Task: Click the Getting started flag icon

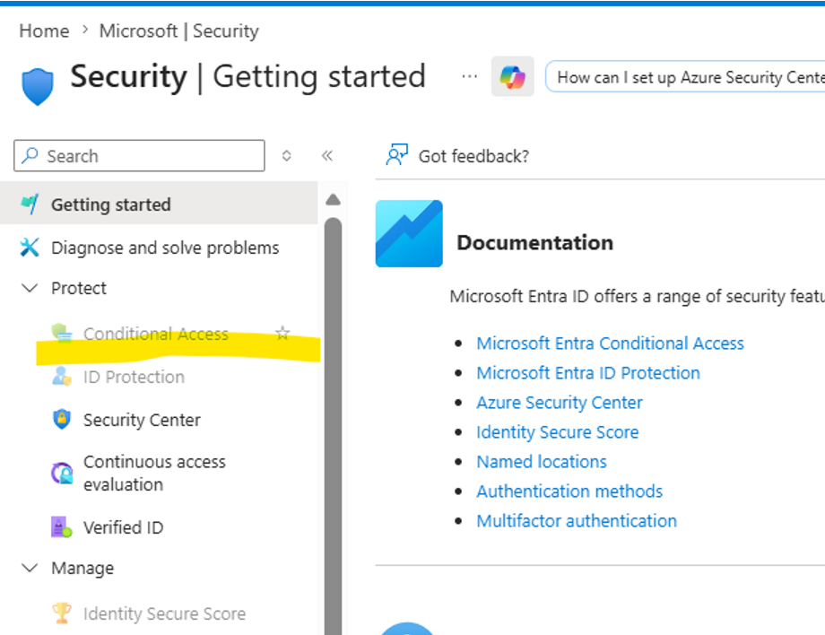Action: [x=30, y=204]
